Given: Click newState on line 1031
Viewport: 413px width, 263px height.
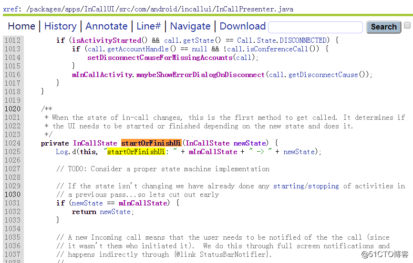Looking at the screenshot, I should (x=87, y=203).
